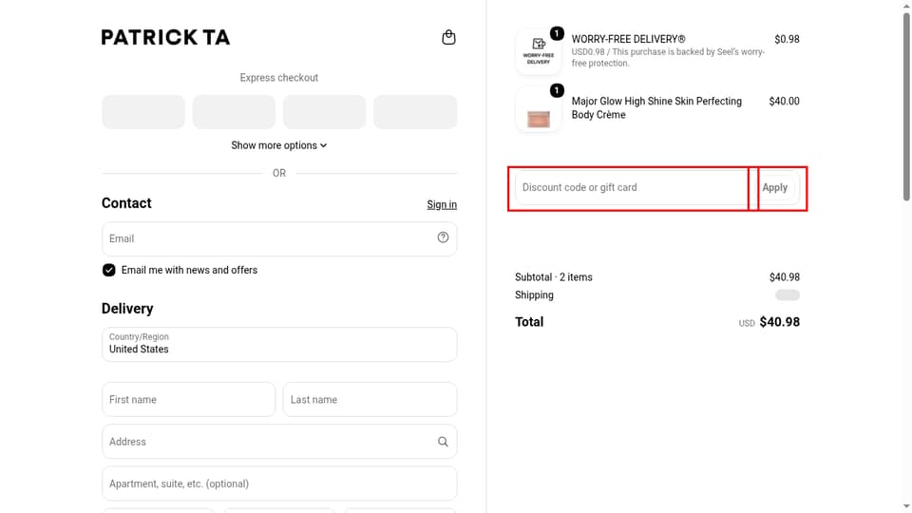Expand Show more options
This screenshot has height=513, width=912.
[x=279, y=145]
